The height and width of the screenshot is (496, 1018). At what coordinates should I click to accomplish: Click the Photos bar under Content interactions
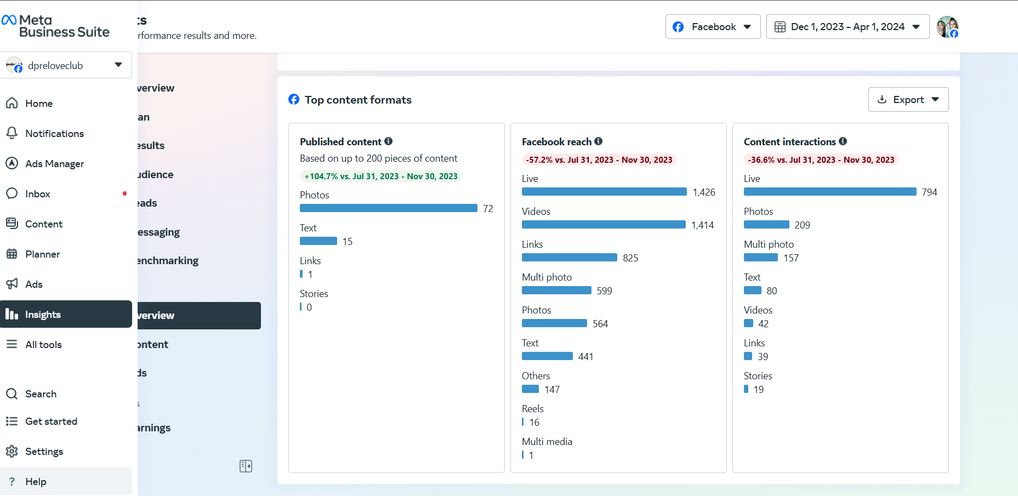(766, 225)
